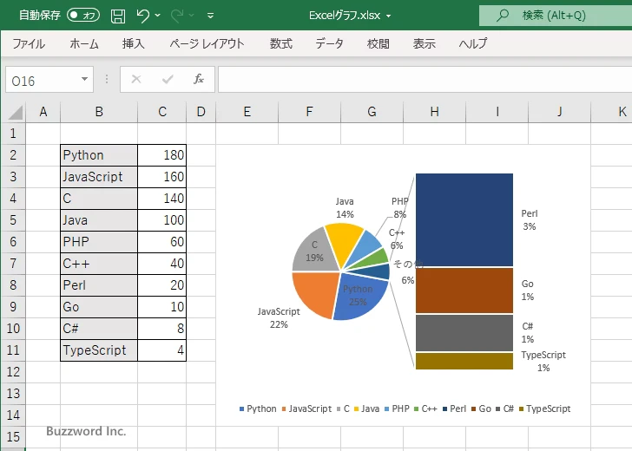Select row 12 header
Viewport: 632px width, 451px height.
click(13, 372)
